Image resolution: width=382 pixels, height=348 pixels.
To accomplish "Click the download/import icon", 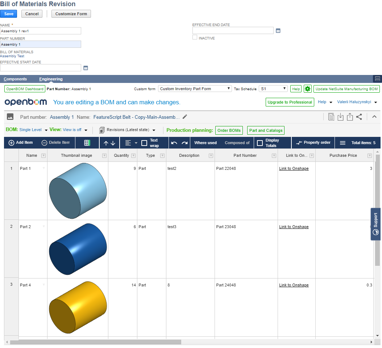I will coord(340,117).
